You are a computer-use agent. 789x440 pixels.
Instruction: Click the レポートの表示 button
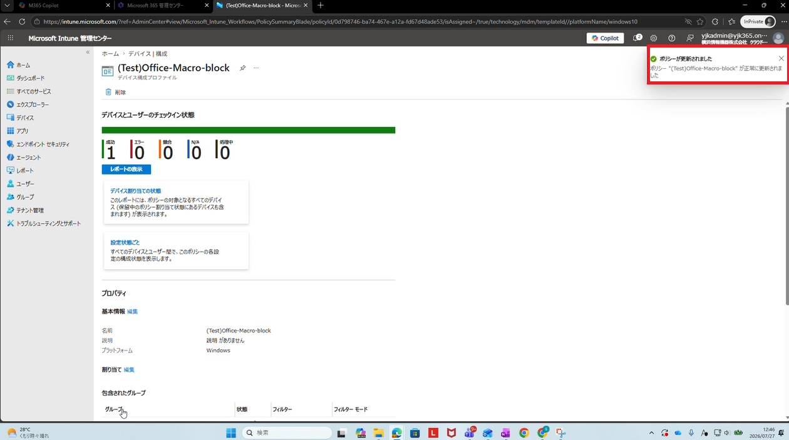[x=126, y=170]
